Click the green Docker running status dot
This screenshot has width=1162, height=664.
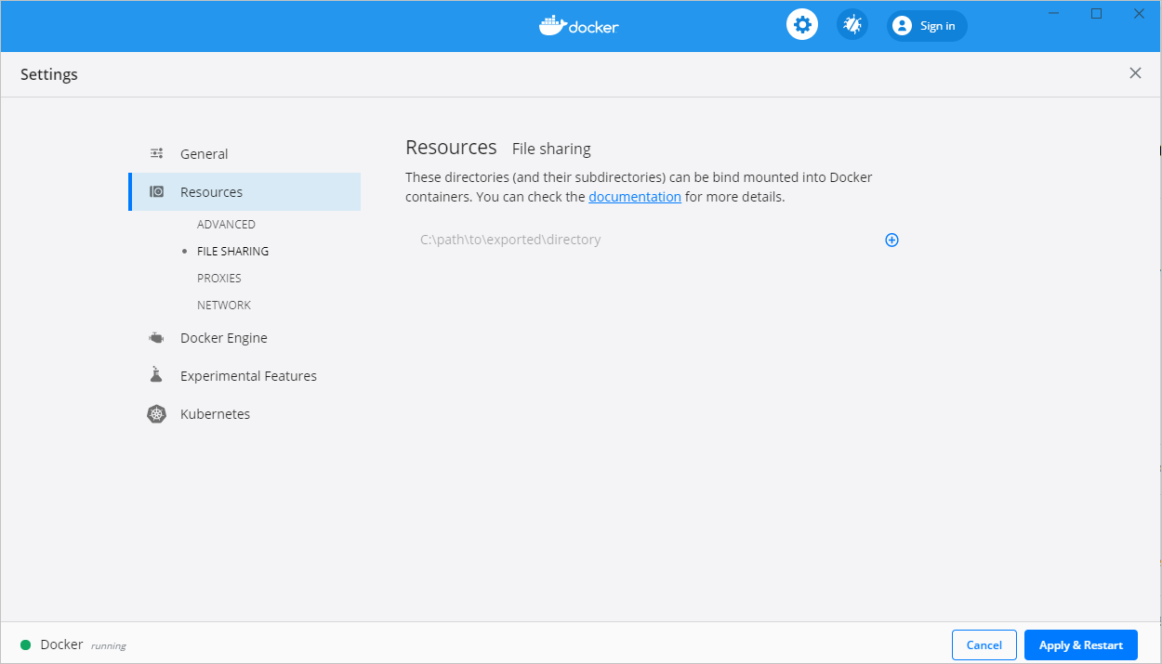(25, 644)
